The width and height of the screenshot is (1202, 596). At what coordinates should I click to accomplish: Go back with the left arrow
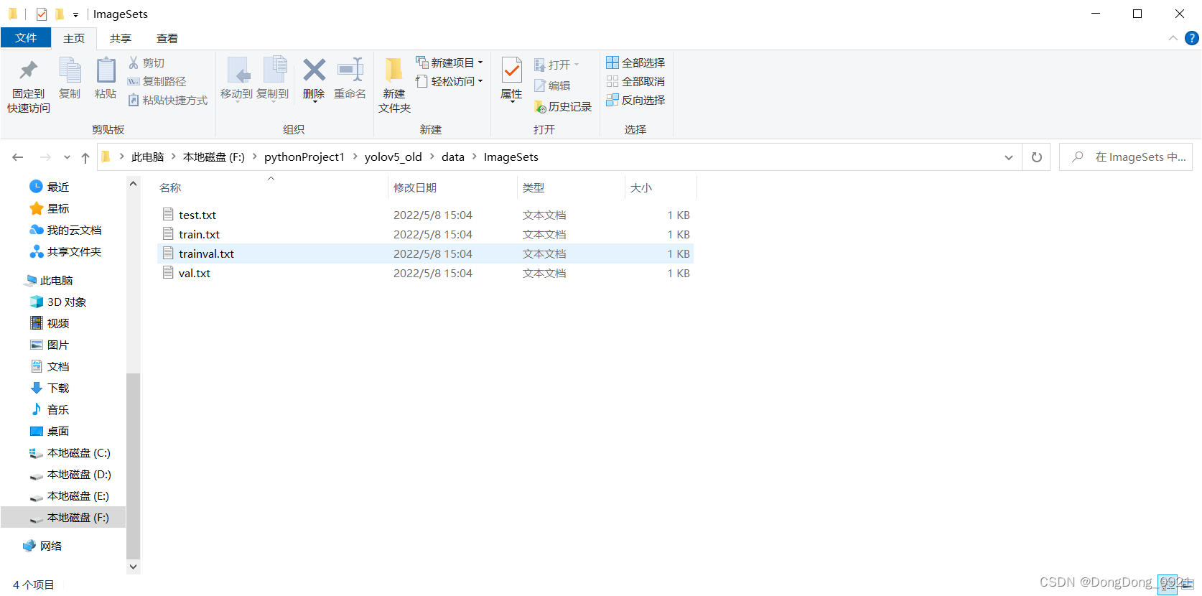(x=18, y=157)
